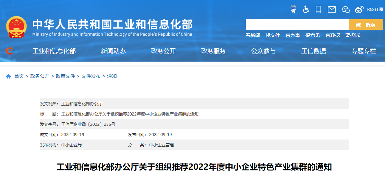
Task: Open the 政务服务 navigation menu
Action: coord(213,51)
